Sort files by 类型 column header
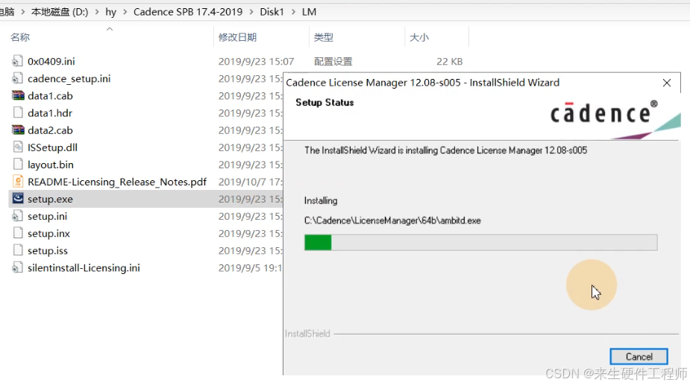This screenshot has width=690, height=385. coord(324,37)
